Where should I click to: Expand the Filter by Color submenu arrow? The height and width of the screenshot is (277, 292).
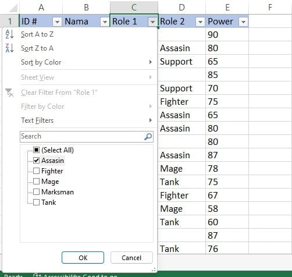click(x=151, y=106)
